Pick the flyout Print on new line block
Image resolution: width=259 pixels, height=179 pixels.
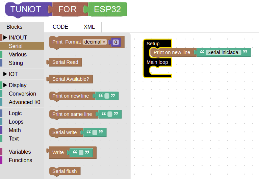[71, 96]
